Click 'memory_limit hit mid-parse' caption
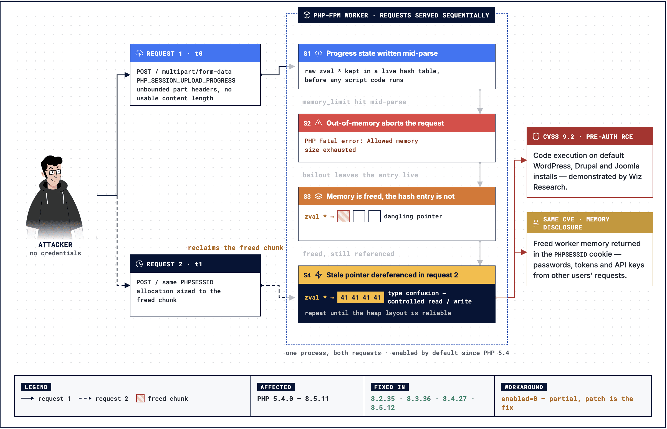The width and height of the screenshot is (667, 429). click(354, 102)
